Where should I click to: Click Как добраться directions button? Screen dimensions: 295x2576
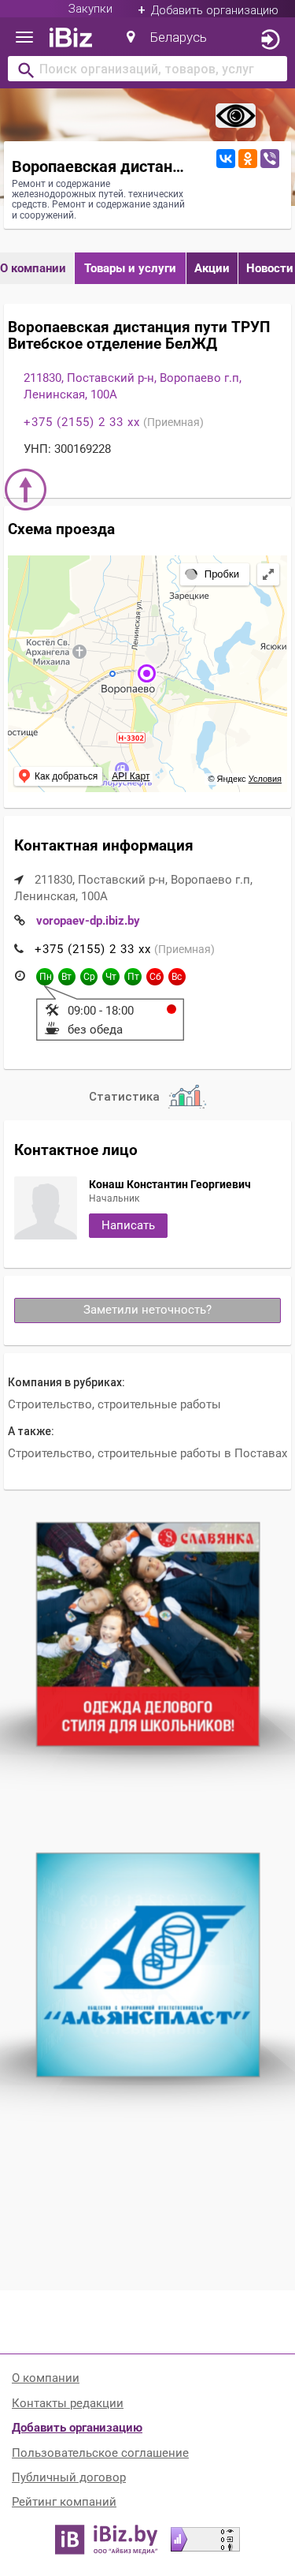pyautogui.click(x=57, y=776)
